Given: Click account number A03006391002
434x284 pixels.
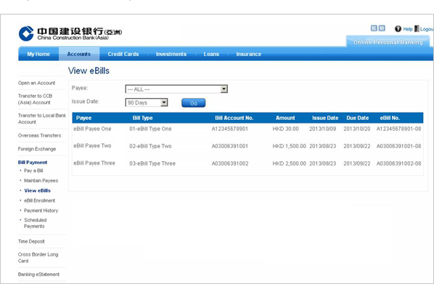Looking at the screenshot, I should point(230,163).
